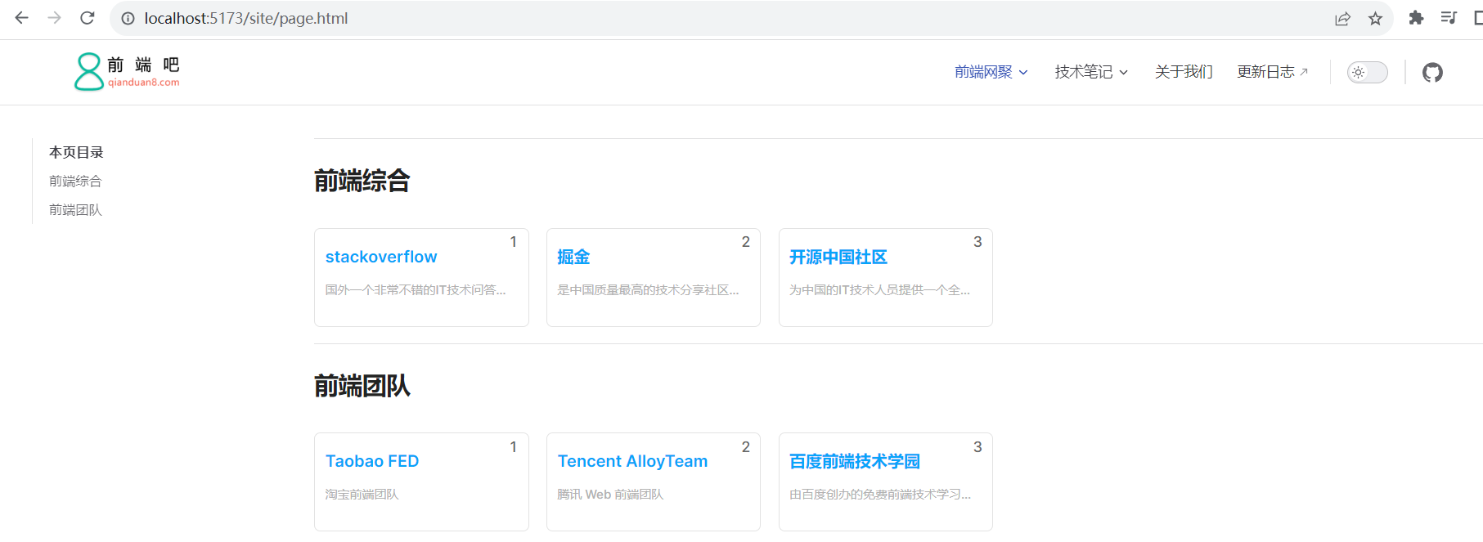Click the 前端团队 section heading
This screenshot has width=1483, height=542.
point(362,385)
